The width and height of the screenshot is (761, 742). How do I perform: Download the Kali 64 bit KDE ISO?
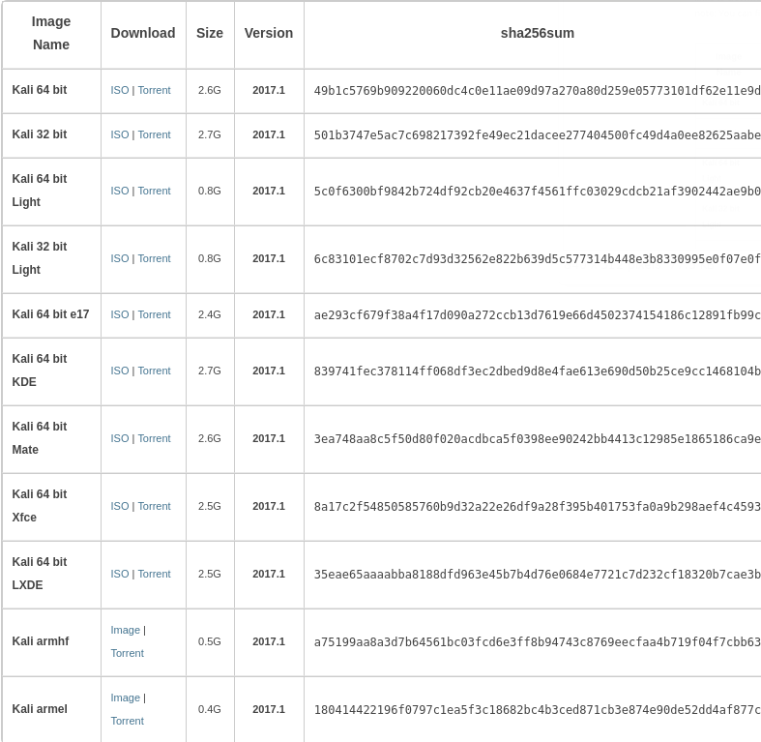click(x=119, y=371)
